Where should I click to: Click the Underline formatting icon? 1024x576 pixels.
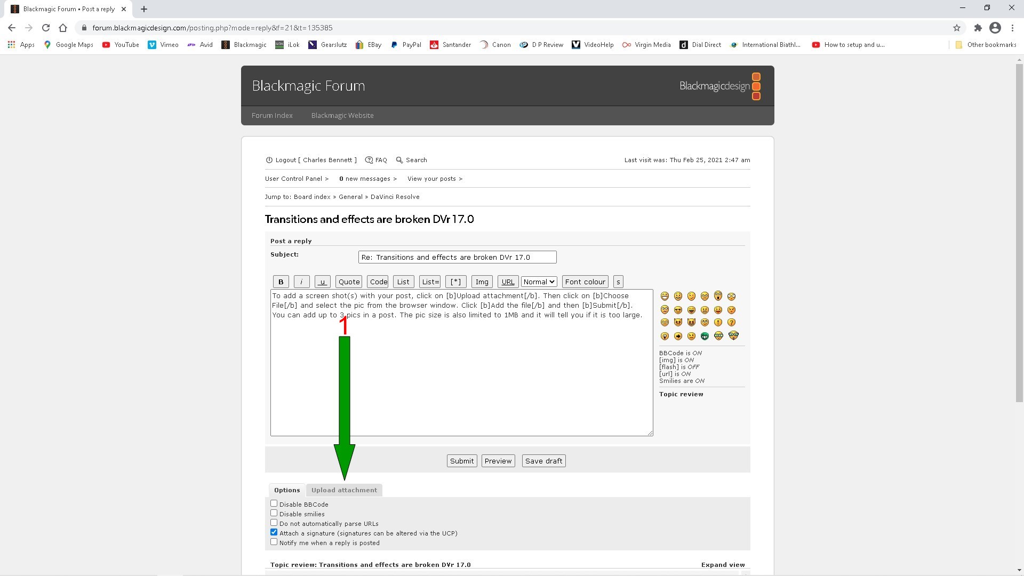point(322,281)
